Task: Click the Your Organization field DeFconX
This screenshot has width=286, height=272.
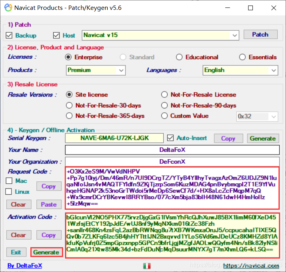Action: 172,162
